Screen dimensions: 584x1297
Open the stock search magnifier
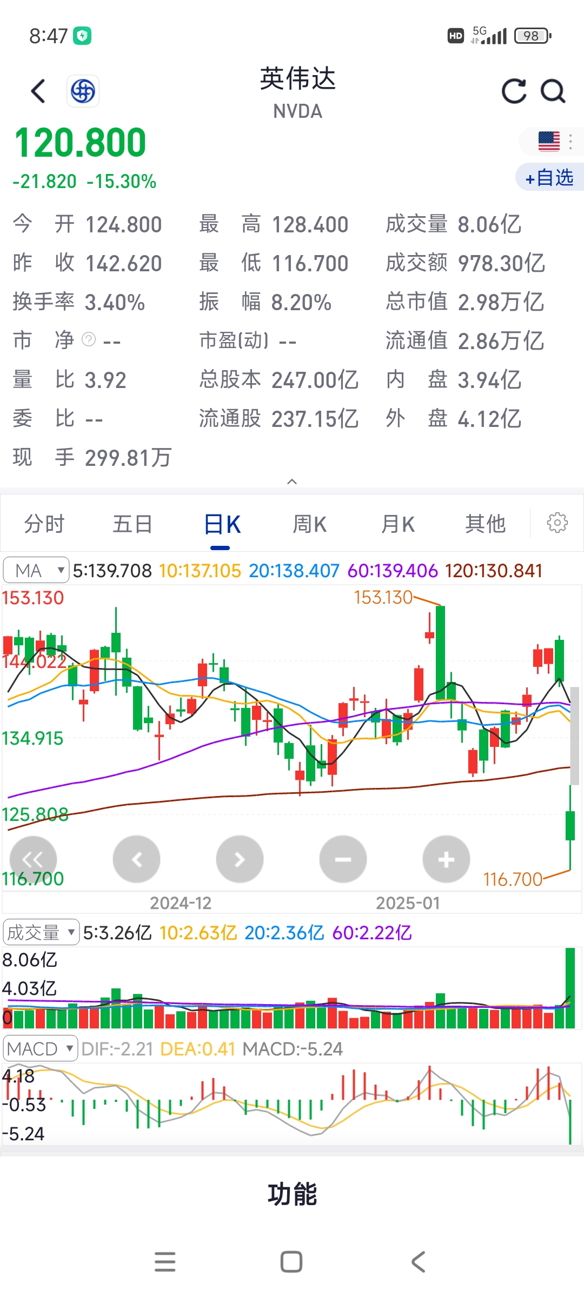pos(553,91)
